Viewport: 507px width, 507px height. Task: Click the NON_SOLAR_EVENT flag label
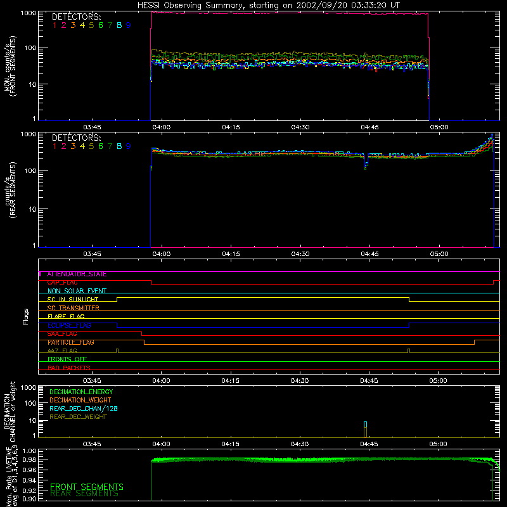pos(77,291)
